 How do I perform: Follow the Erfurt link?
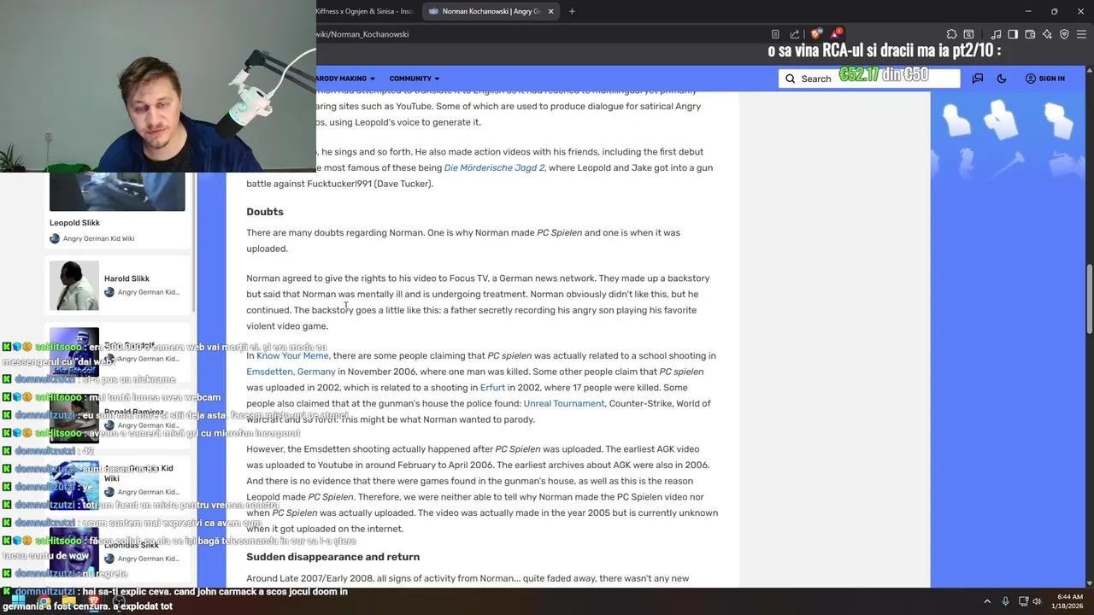point(492,388)
